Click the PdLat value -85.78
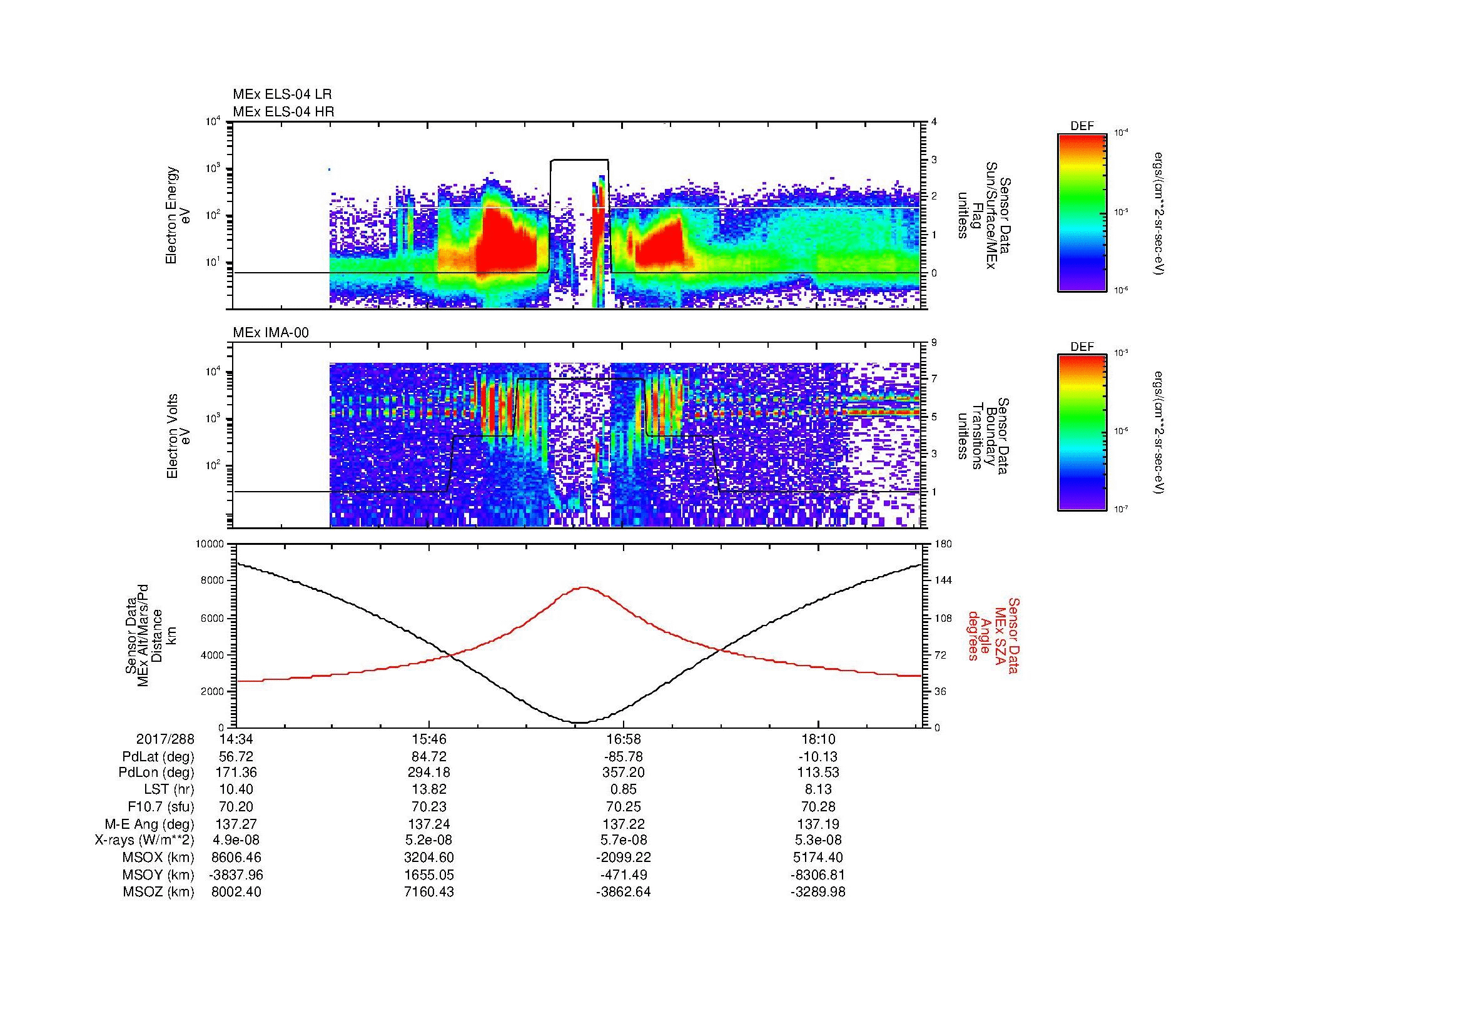 pos(624,757)
